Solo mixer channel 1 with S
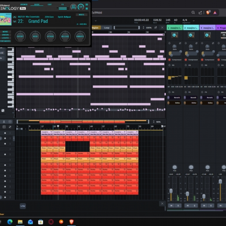The width and height of the screenshot is (226, 226). [178, 206]
